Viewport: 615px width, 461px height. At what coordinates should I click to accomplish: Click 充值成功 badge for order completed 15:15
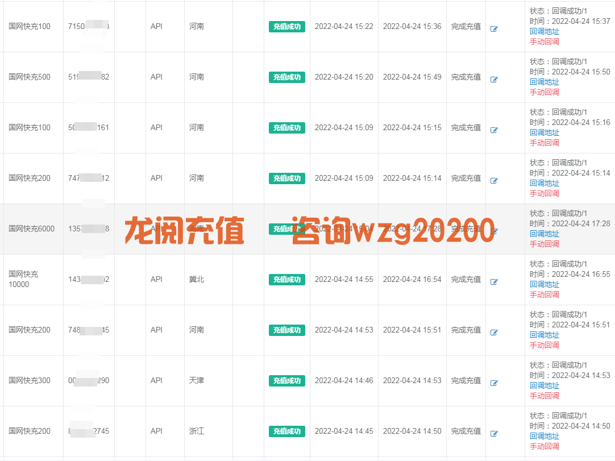286,128
